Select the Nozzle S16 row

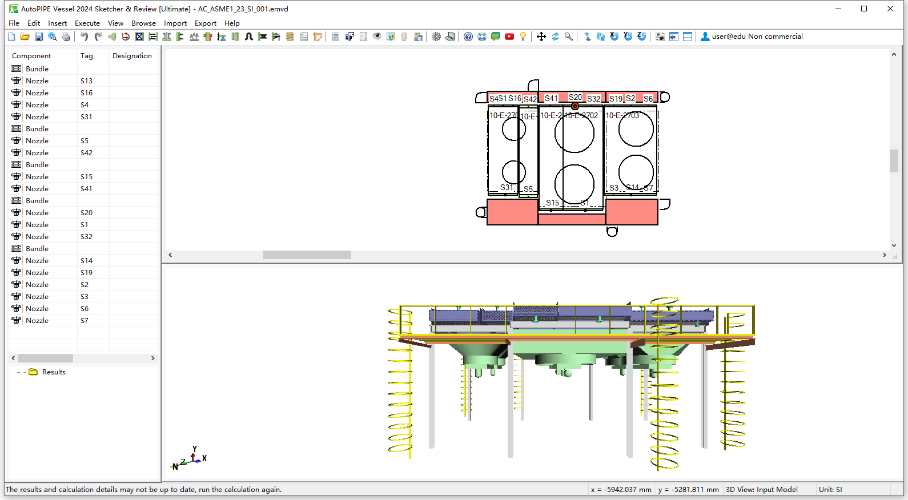[x=83, y=92]
